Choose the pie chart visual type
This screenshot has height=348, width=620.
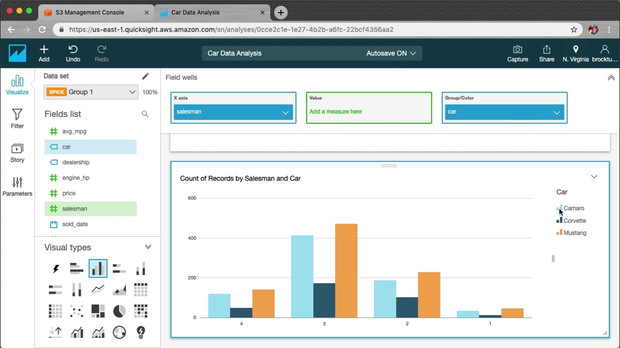coord(119,311)
